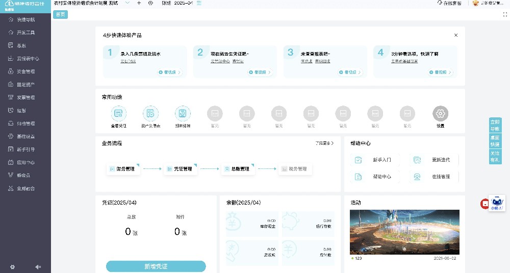The image size is (510, 273).
Task: Click the 小畅 AI robot assistant icon
Action: [497, 202]
